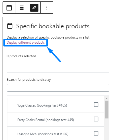The width and height of the screenshot is (113, 140).
Task: Click the product list scrollbar thumb
Action: click(x=107, y=109)
